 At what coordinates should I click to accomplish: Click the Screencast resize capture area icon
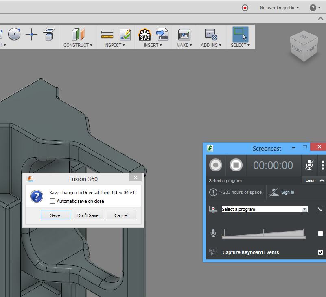pyautogui.click(x=320, y=209)
